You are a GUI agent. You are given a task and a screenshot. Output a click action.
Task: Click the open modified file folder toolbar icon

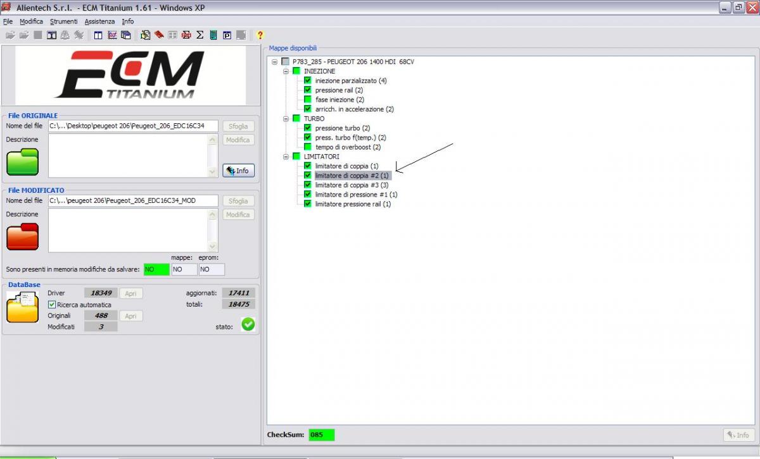24,35
